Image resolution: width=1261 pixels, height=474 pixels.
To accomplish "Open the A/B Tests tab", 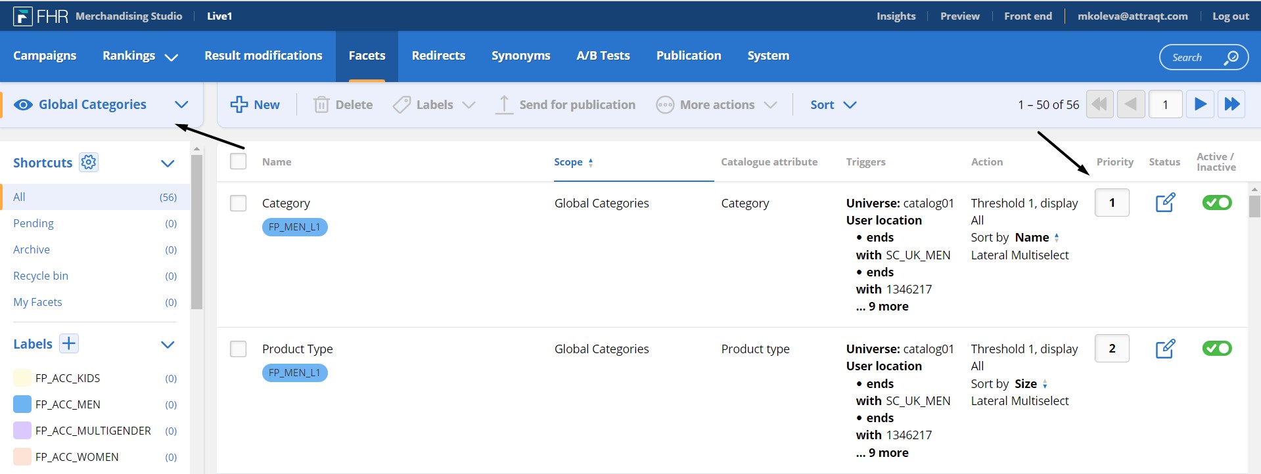I will pyautogui.click(x=603, y=56).
